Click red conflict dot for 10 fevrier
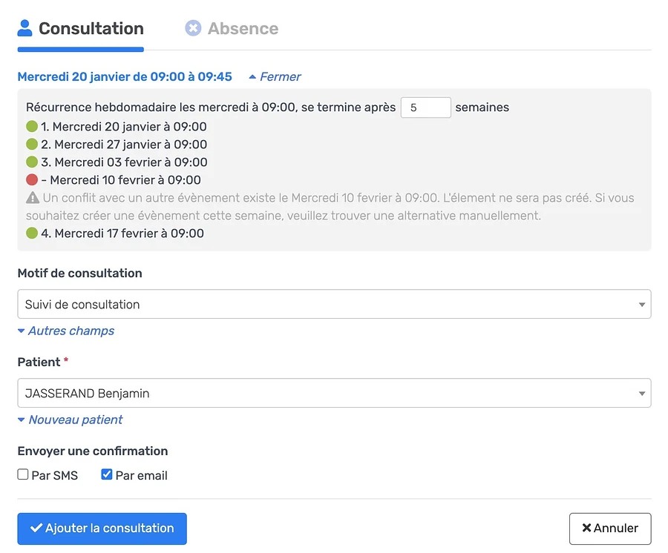The height and width of the screenshot is (553, 668). tap(32, 180)
